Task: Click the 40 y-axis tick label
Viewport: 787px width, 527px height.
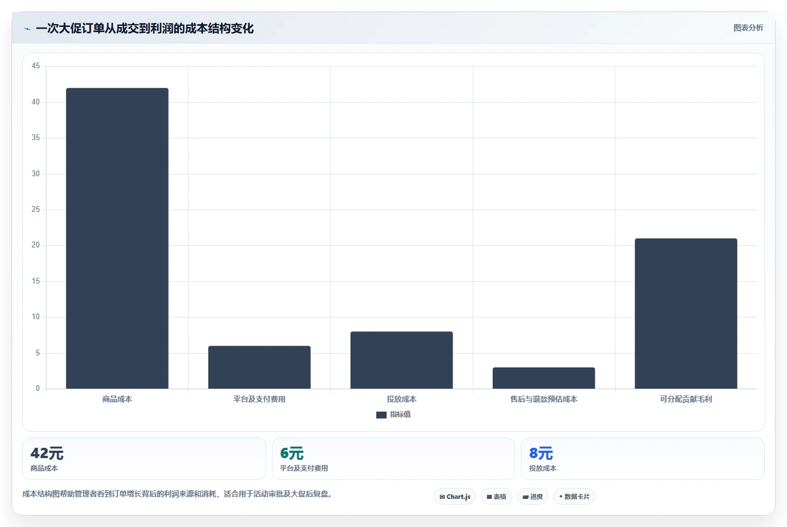Action: 36,102
